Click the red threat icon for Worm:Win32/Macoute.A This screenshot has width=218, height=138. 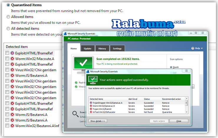tap(12, 59)
